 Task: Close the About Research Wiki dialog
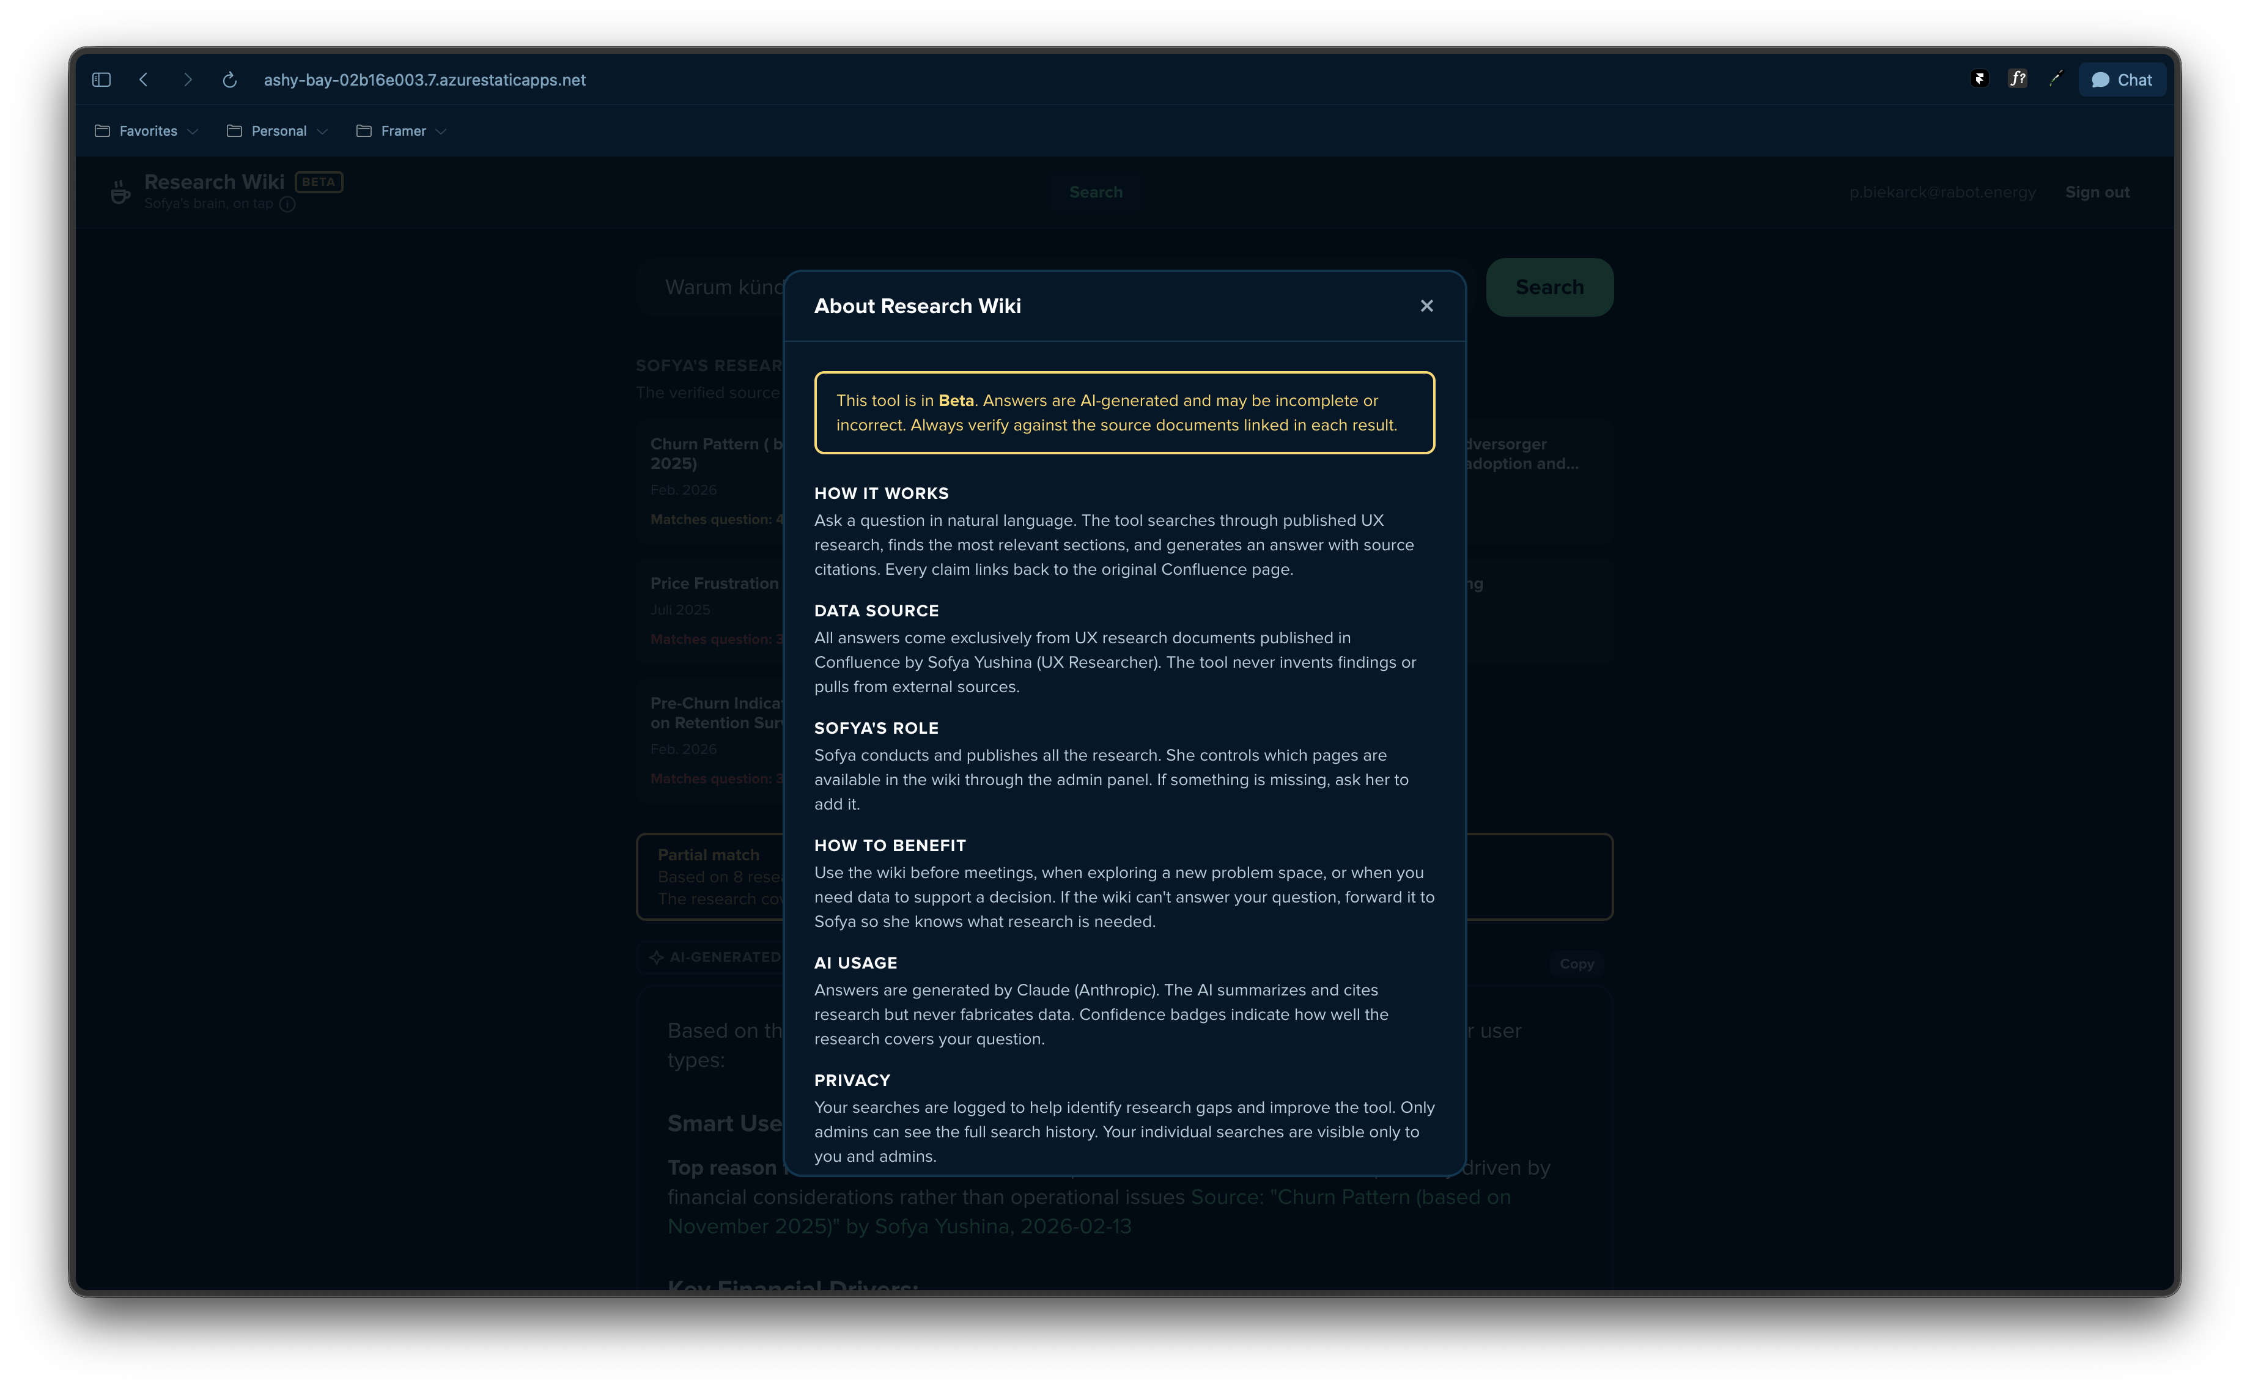pyautogui.click(x=1426, y=306)
